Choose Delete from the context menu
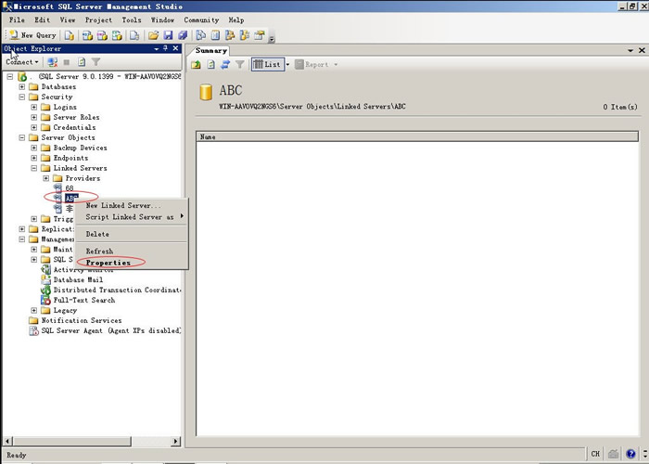This screenshot has height=464, width=649. coord(97,234)
